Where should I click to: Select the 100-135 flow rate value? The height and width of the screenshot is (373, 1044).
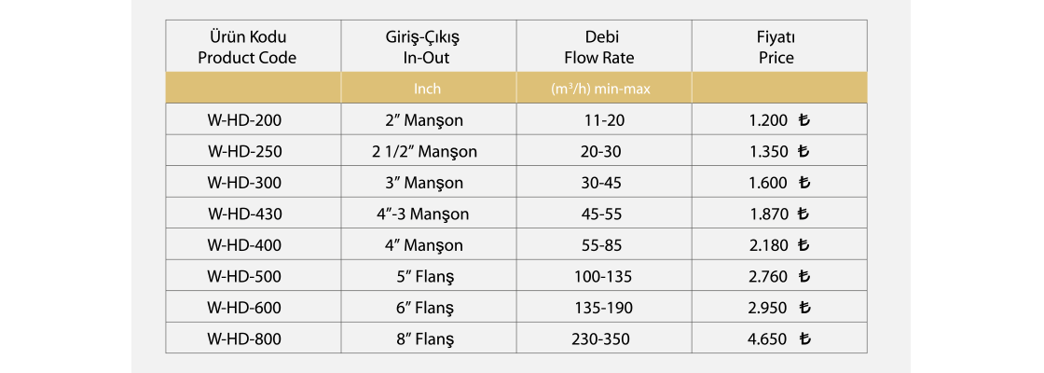pos(600,276)
